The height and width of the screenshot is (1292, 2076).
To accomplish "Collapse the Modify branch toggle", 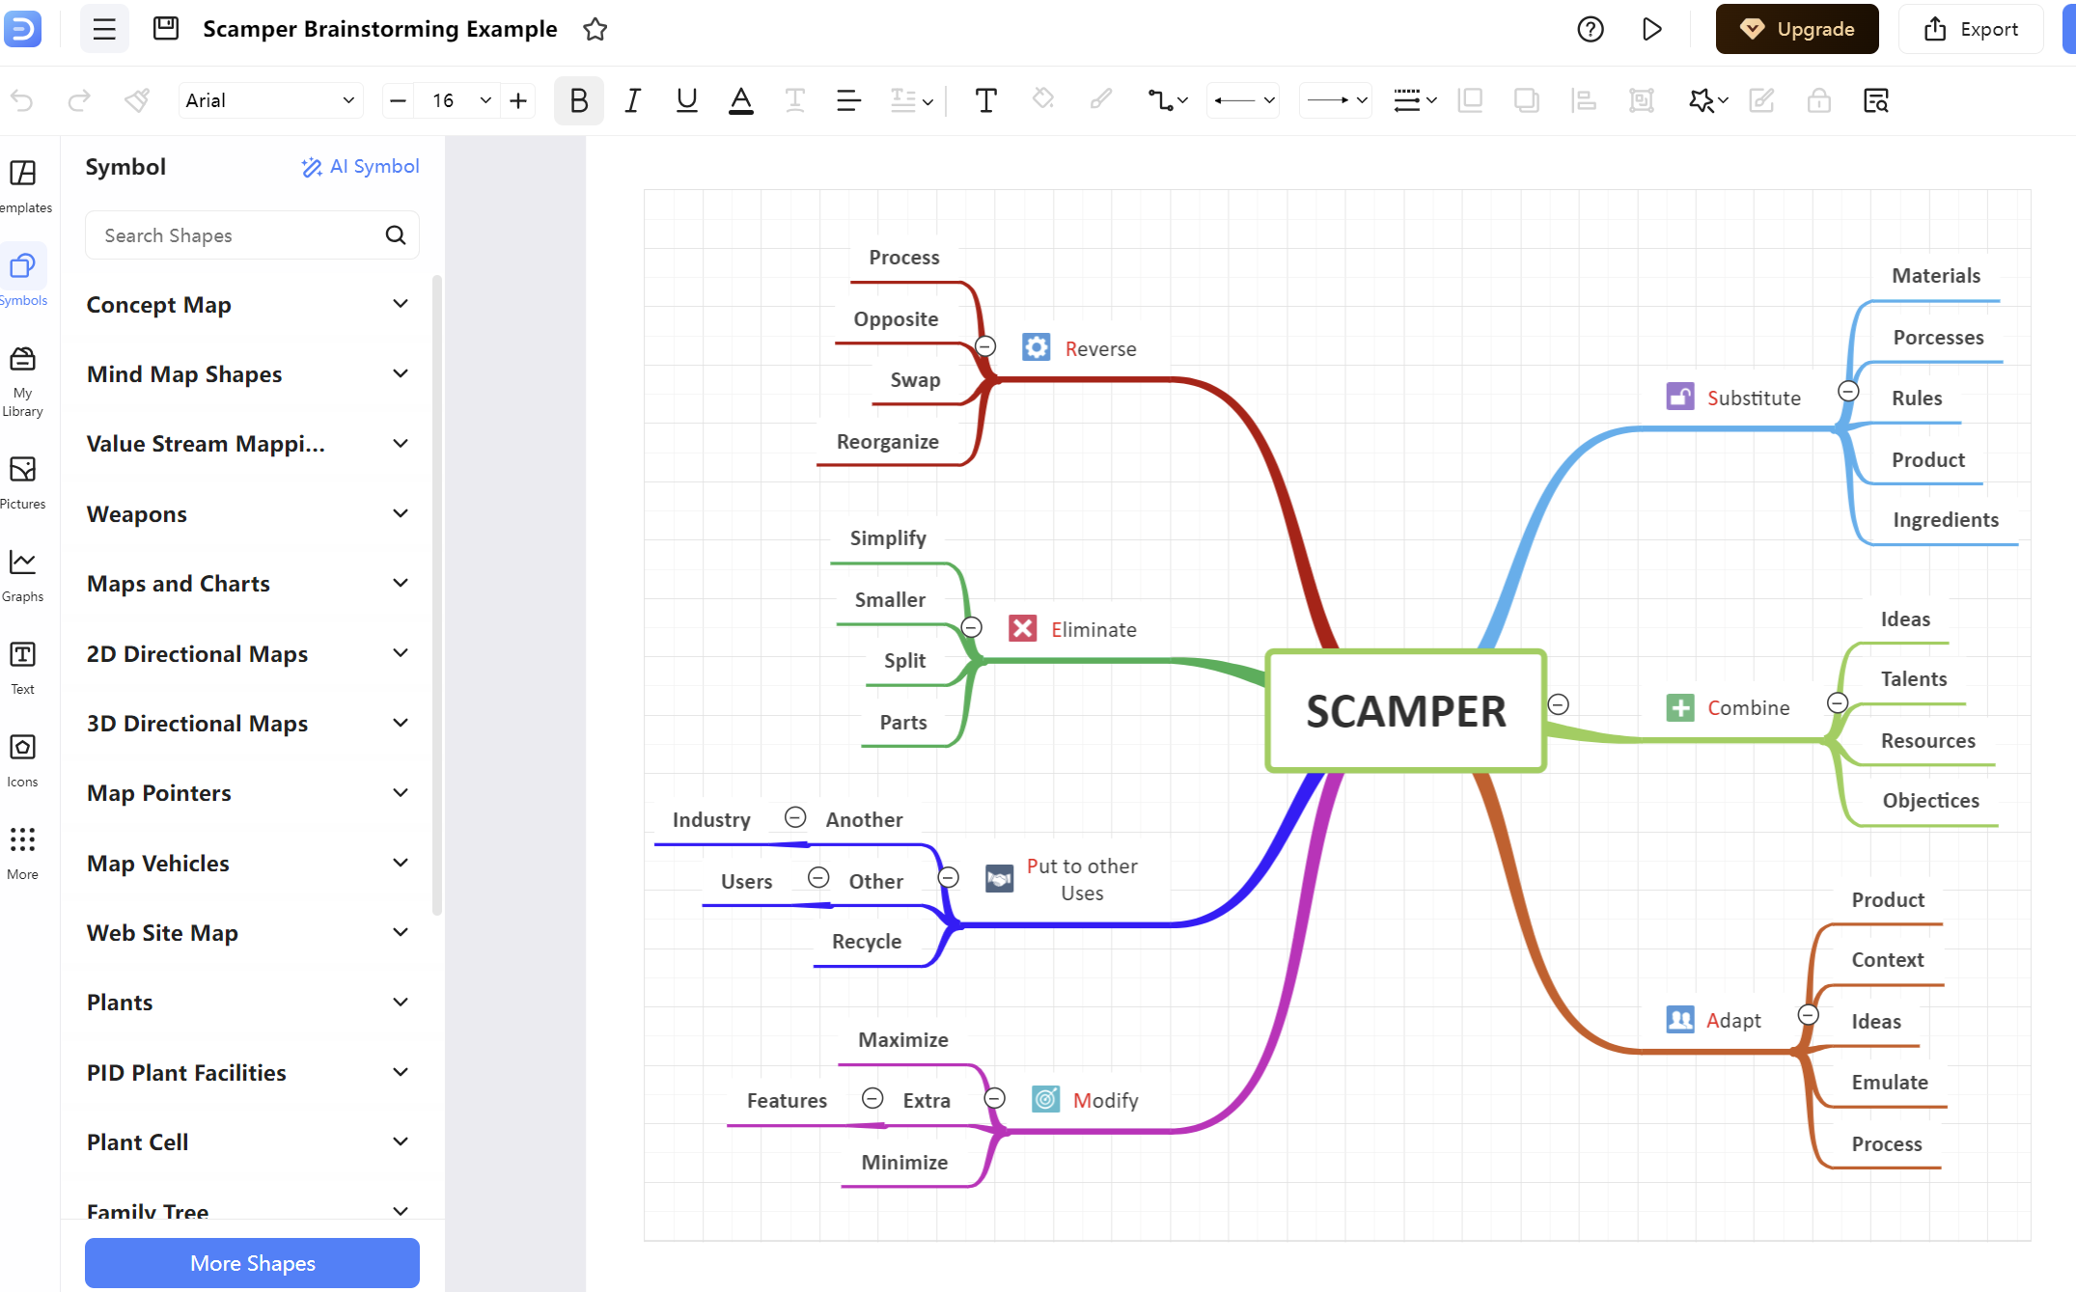I will click(x=995, y=1098).
